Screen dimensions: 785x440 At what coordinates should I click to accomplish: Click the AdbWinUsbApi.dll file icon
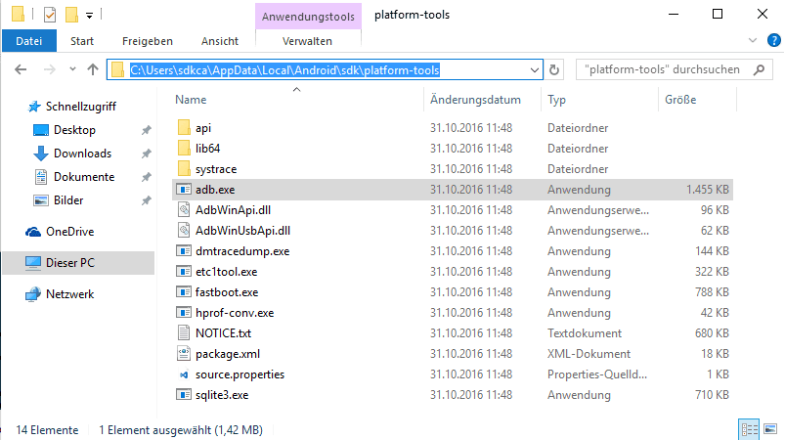[184, 230]
